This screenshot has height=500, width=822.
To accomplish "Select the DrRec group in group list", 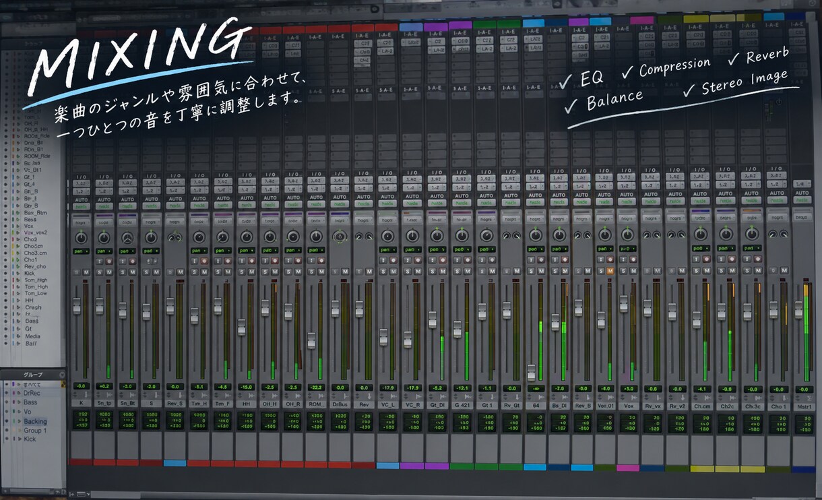I will (32, 393).
